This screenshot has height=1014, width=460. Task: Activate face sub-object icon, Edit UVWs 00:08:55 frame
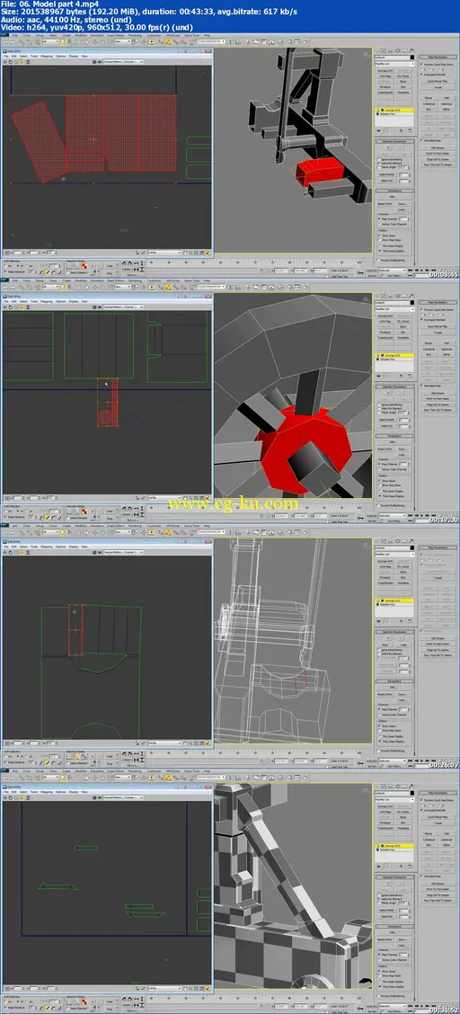click(x=84, y=266)
